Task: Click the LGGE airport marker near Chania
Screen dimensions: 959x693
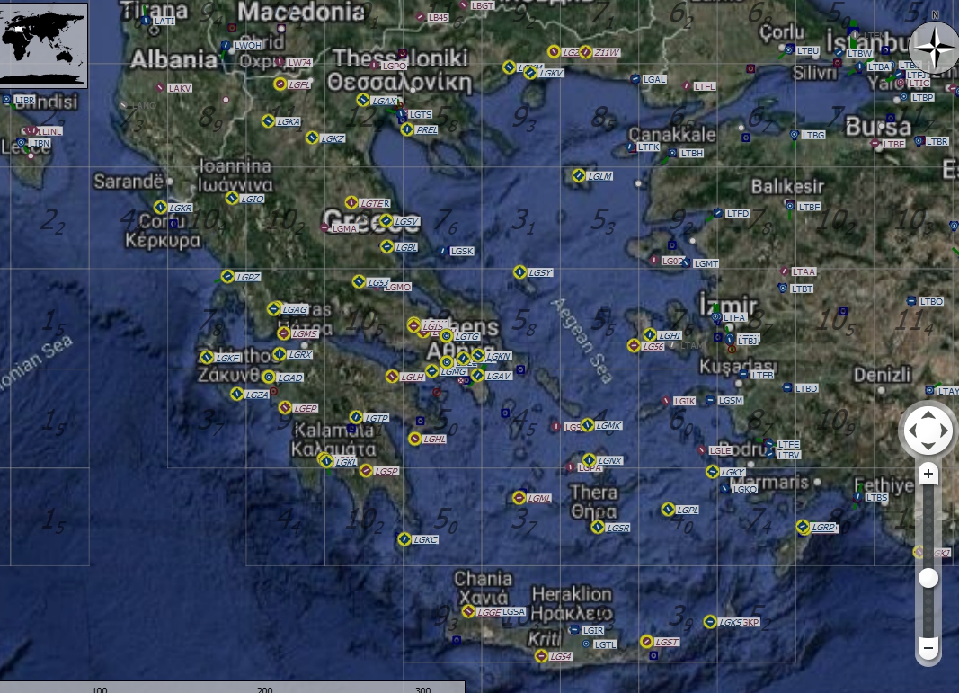Action: pos(468,611)
